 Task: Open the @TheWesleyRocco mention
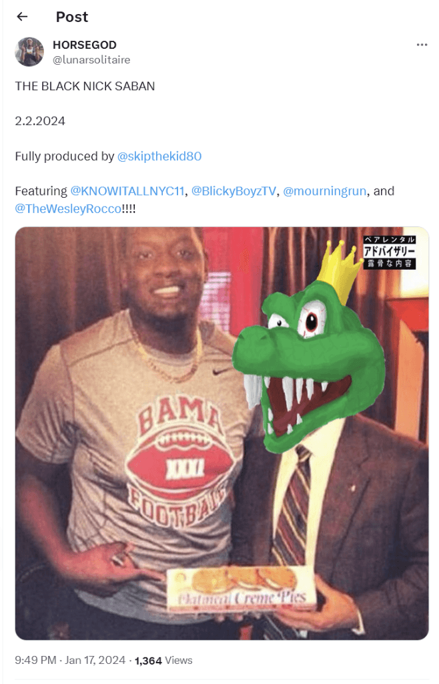[68, 208]
